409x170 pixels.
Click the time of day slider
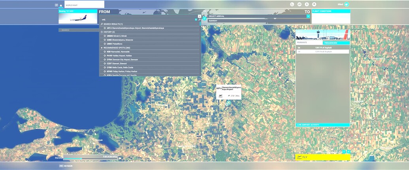click(x=81, y=159)
